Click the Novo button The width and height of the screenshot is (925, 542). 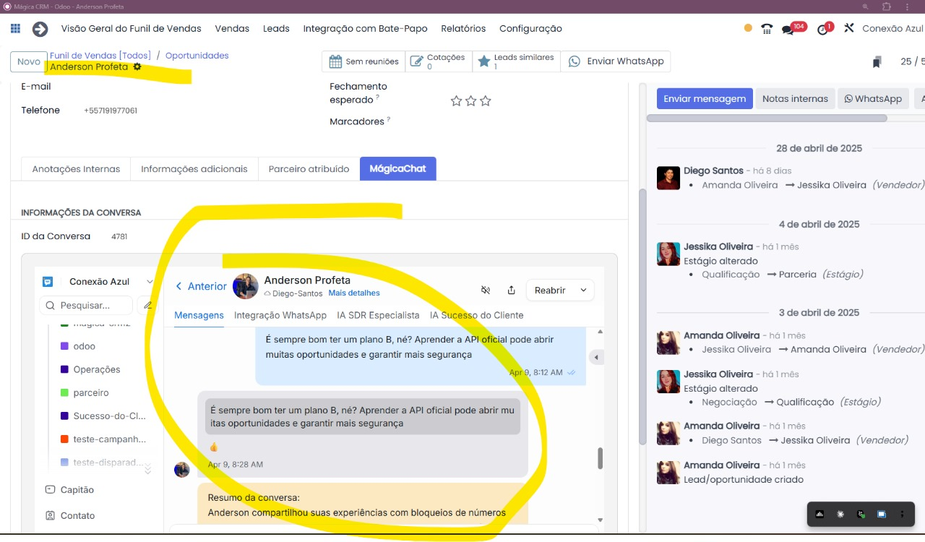pyautogui.click(x=29, y=62)
